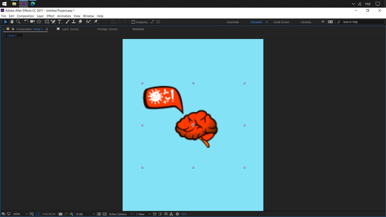Select the Roto Brush tool
This screenshot has width=386, height=217.
tap(88, 22)
